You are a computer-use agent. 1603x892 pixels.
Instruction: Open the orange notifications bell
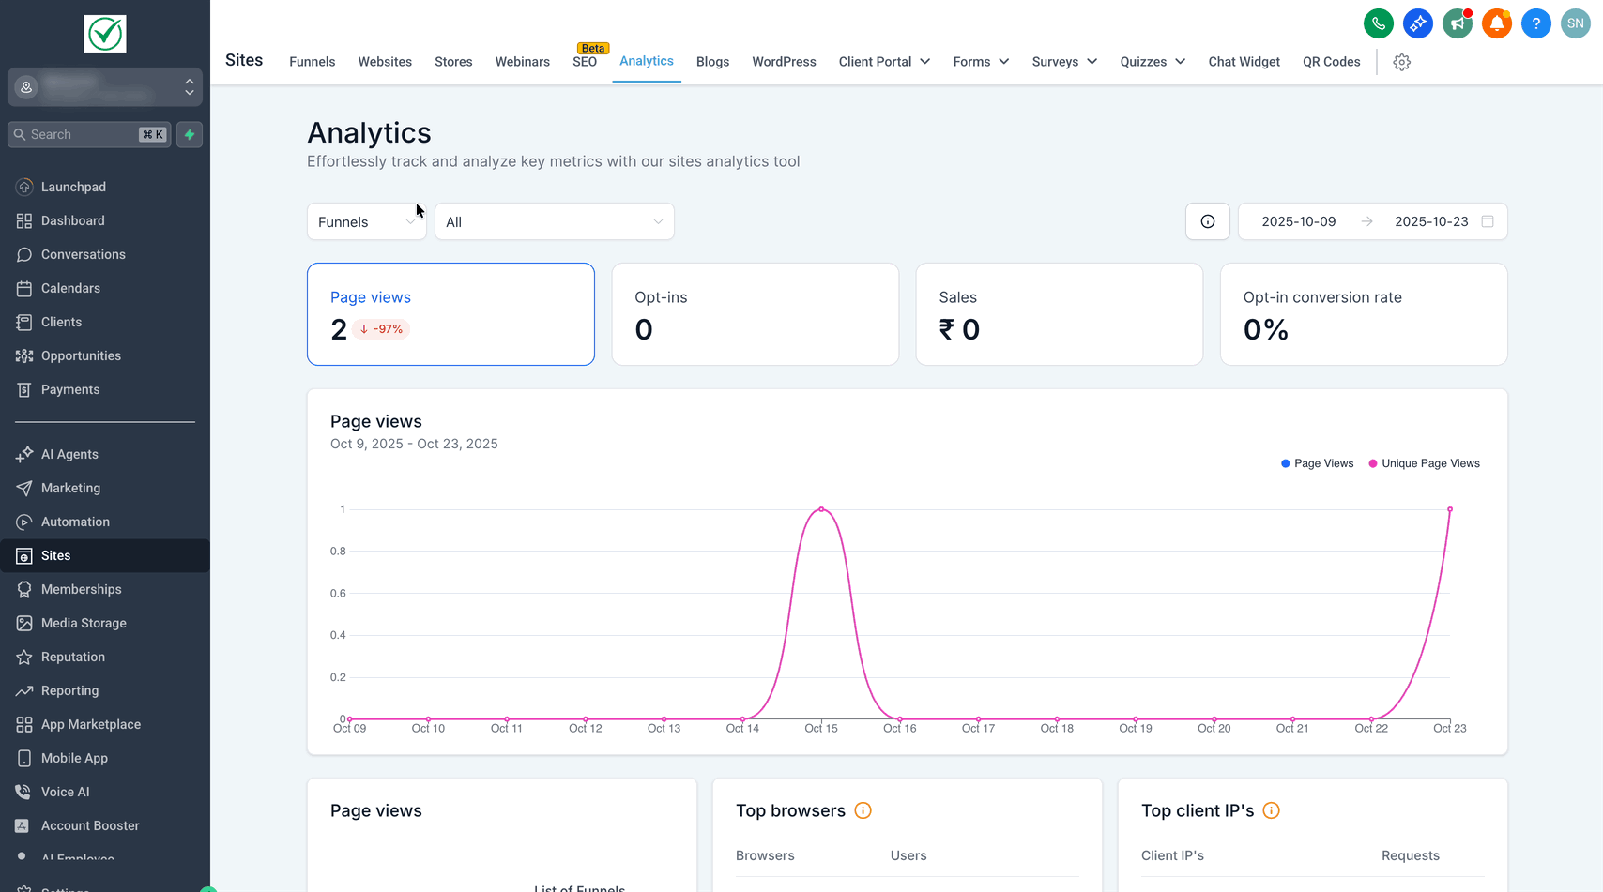pyautogui.click(x=1496, y=23)
